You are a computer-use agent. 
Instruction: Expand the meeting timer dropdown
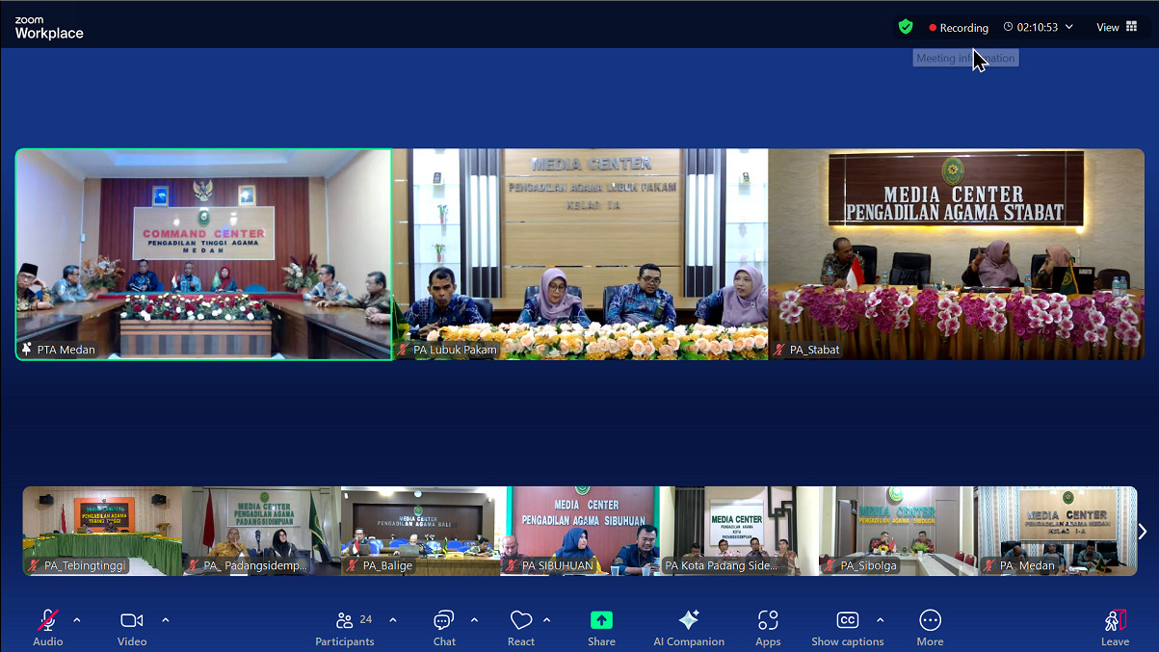pos(1069,27)
